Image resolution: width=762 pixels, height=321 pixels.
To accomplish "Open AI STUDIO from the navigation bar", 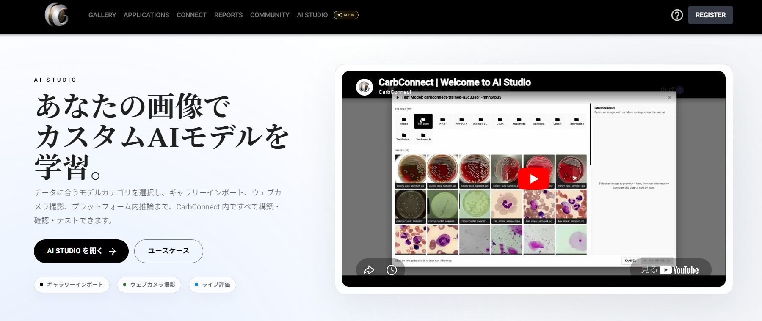I will tap(312, 15).
